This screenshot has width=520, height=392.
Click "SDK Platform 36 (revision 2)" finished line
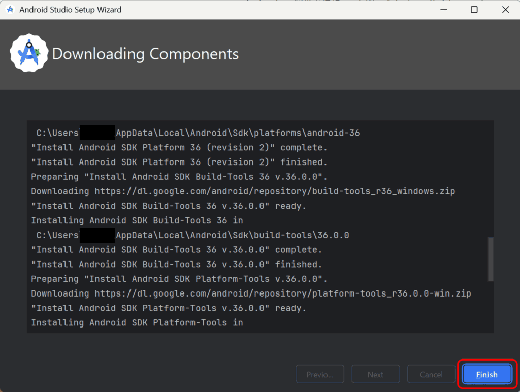(179, 162)
